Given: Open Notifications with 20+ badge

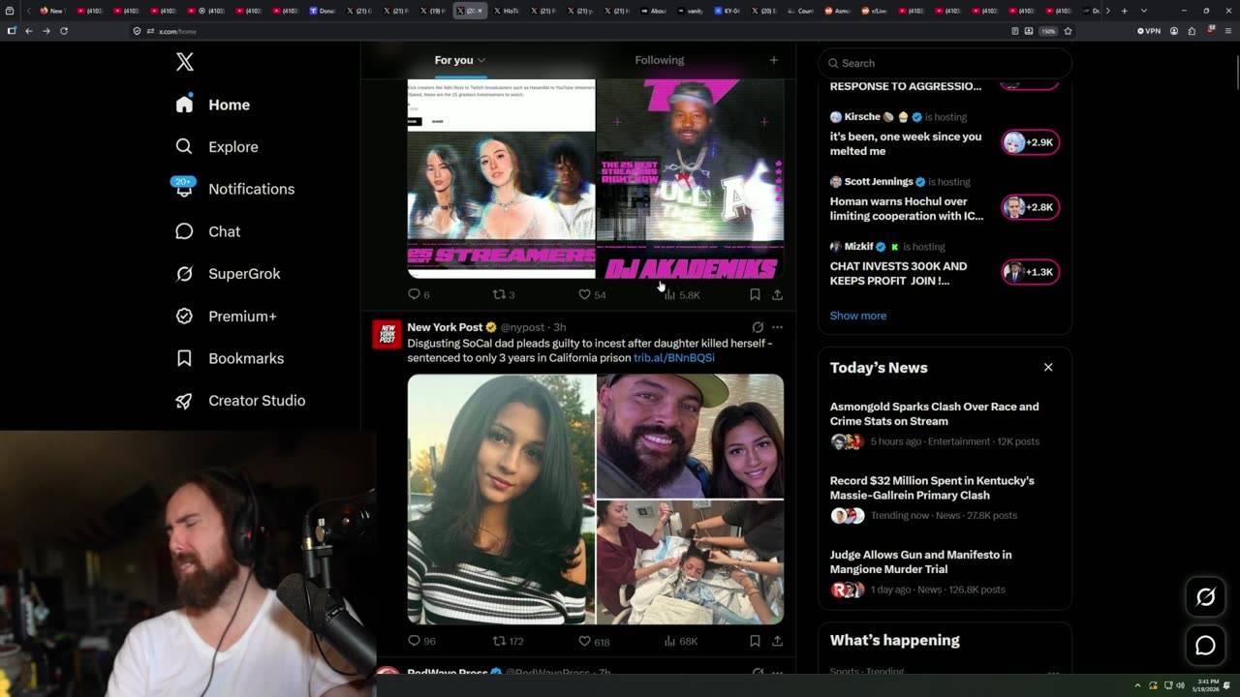Looking at the screenshot, I should pos(234,189).
